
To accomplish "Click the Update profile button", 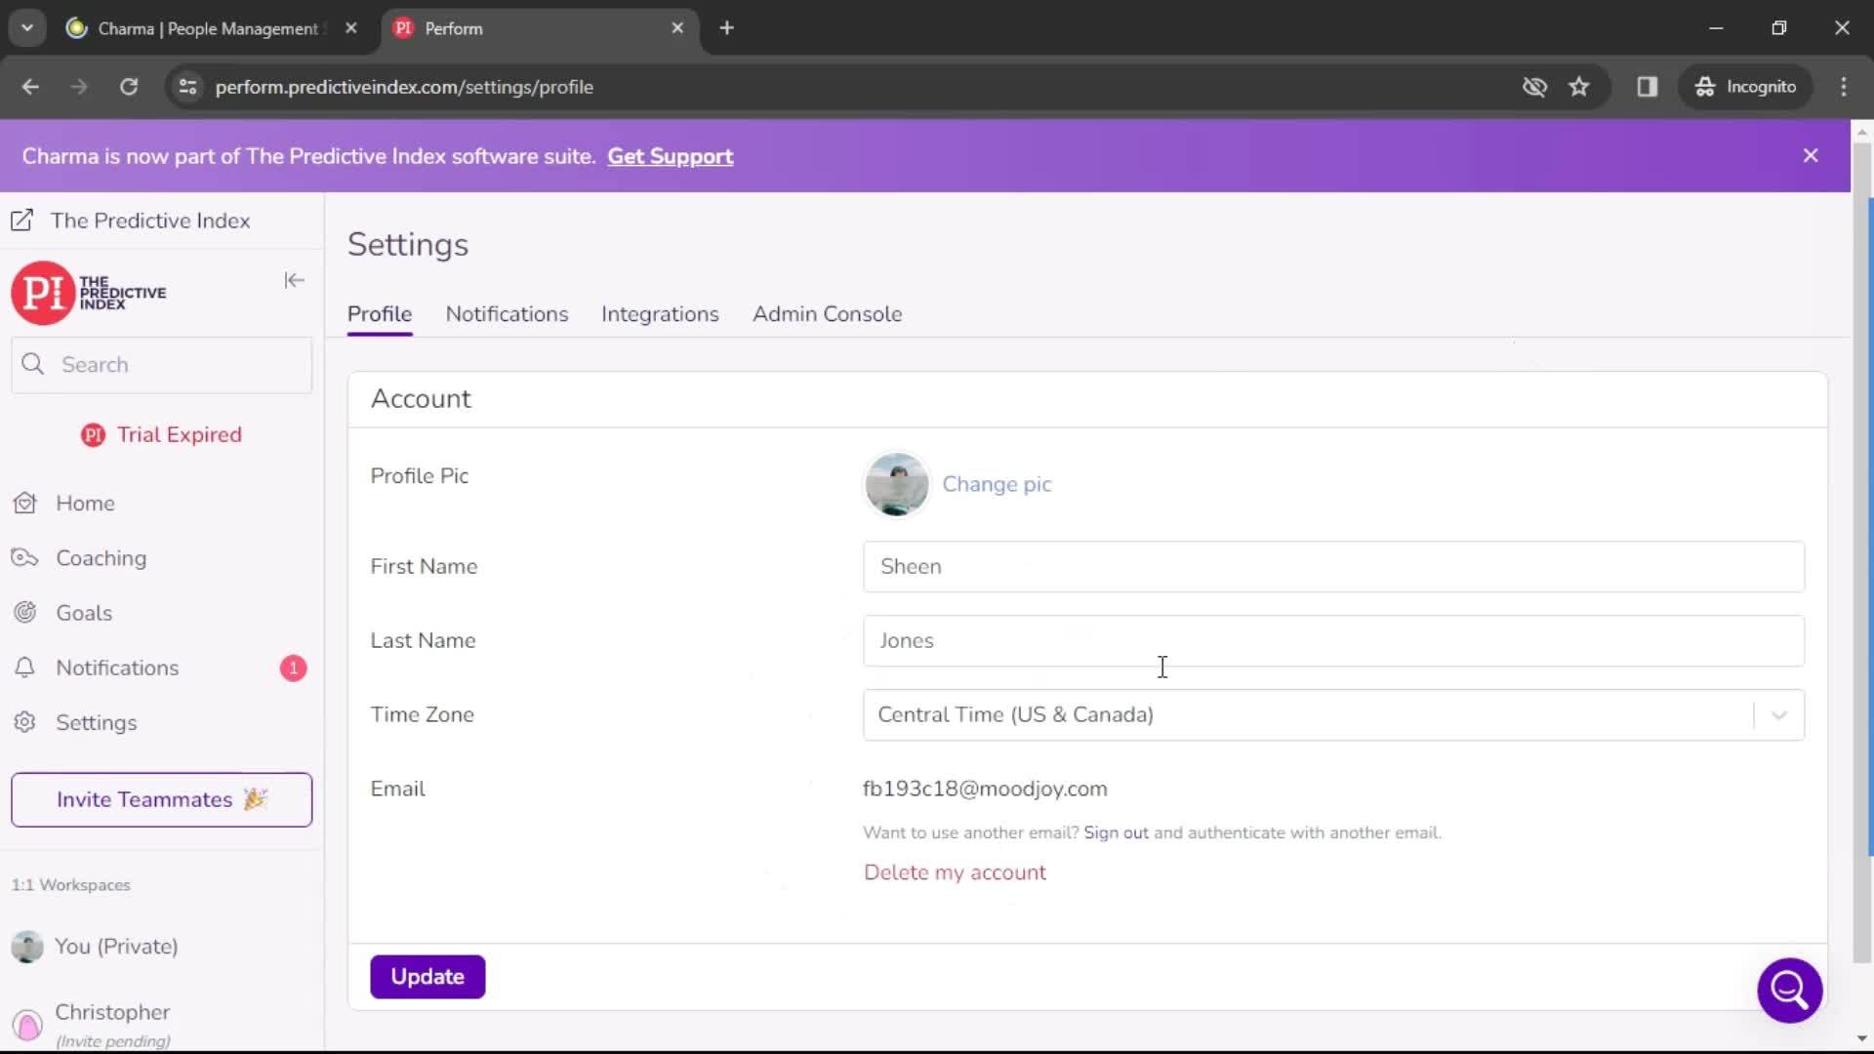I will click(428, 976).
